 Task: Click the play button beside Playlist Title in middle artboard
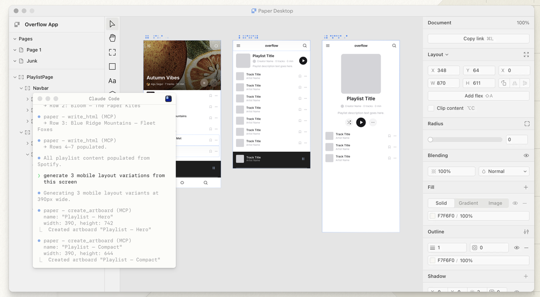pyautogui.click(x=303, y=60)
